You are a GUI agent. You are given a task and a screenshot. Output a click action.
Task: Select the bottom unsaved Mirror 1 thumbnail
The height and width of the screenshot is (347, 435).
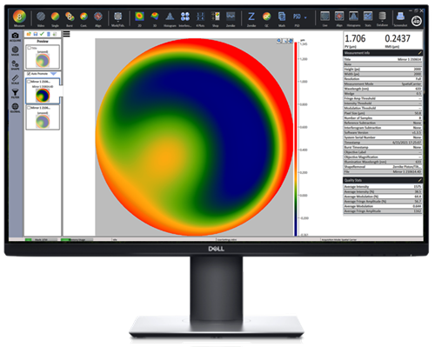43,117
